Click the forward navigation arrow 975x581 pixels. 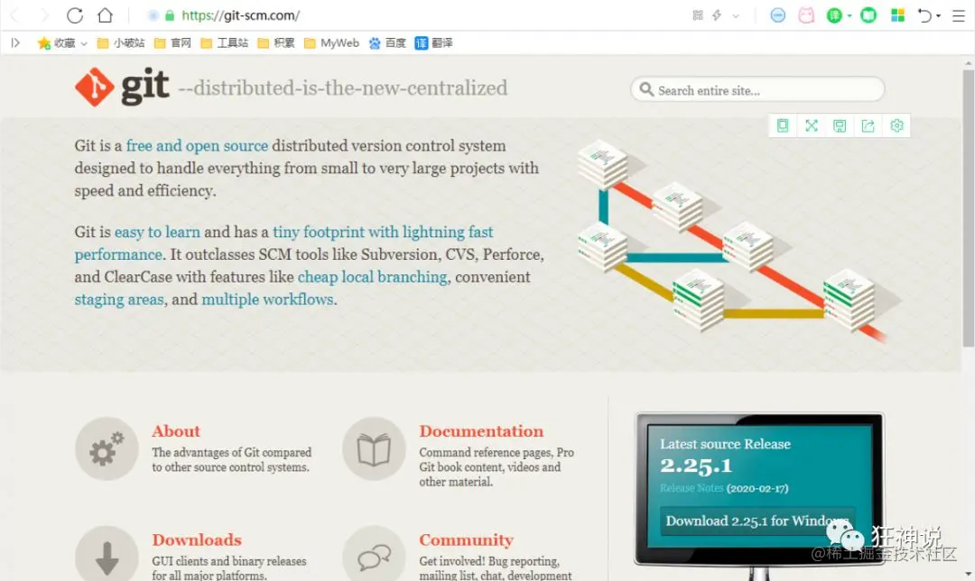click(45, 15)
